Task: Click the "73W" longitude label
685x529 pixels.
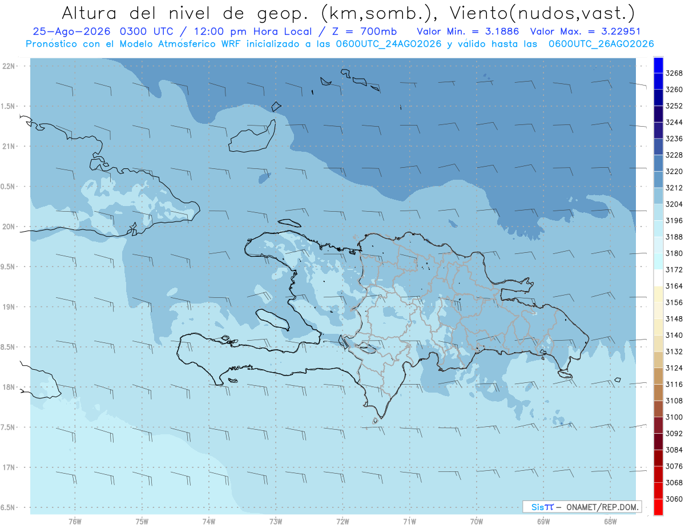Action: (276, 521)
